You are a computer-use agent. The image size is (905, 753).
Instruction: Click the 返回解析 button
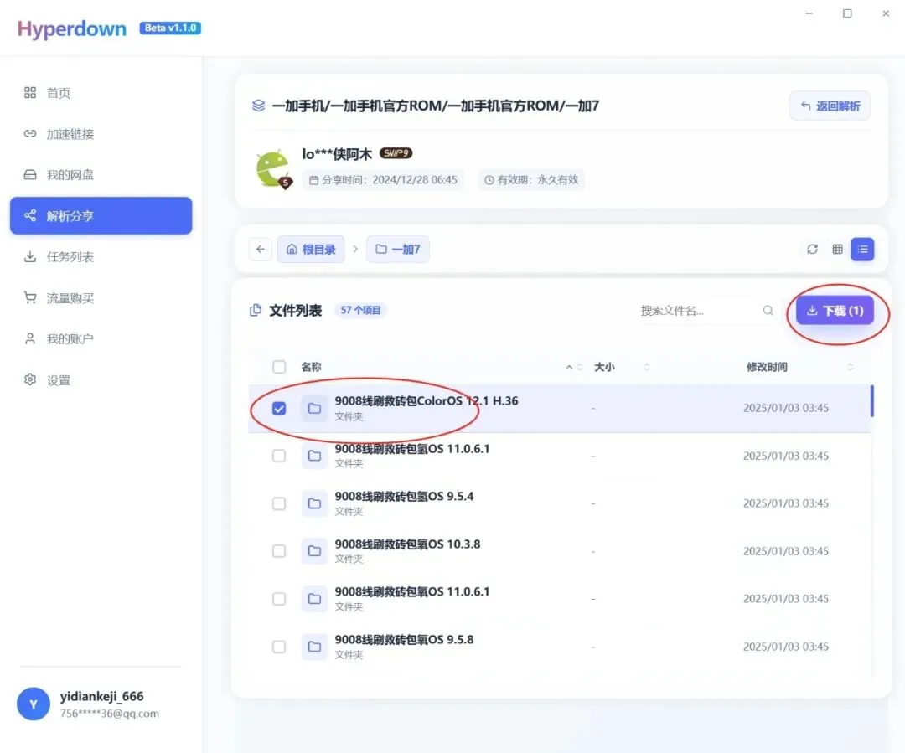click(830, 106)
